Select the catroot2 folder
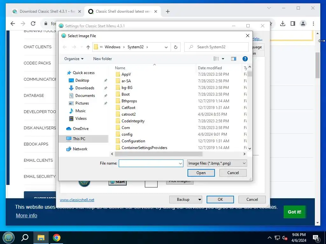 [129, 114]
